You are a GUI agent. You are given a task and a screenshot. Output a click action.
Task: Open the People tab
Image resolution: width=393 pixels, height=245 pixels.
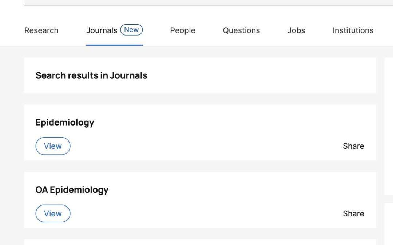click(x=183, y=30)
